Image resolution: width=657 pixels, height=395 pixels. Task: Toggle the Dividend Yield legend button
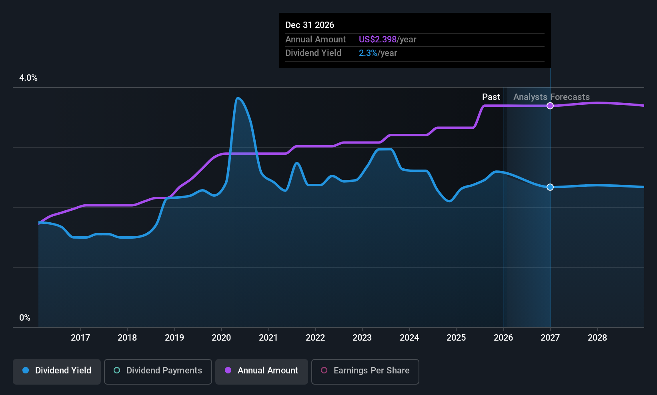point(57,371)
